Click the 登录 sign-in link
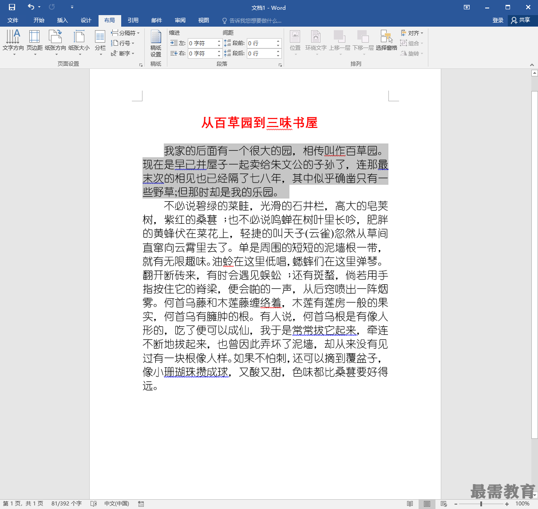This screenshot has height=509, width=538. click(x=498, y=20)
